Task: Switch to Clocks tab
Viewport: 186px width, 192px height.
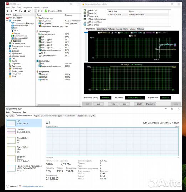Action: (126, 29)
